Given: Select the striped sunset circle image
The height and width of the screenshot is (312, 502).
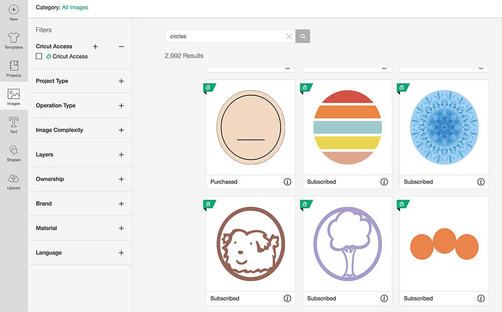Looking at the screenshot, I should (x=347, y=127).
